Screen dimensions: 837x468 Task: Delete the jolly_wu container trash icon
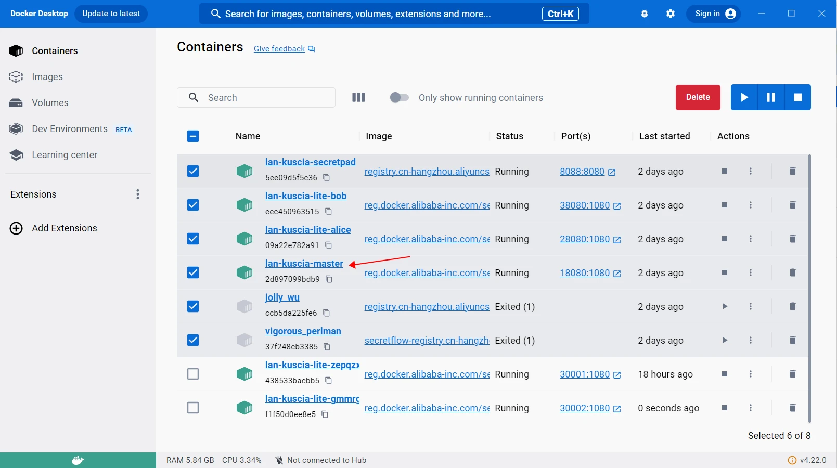(793, 306)
